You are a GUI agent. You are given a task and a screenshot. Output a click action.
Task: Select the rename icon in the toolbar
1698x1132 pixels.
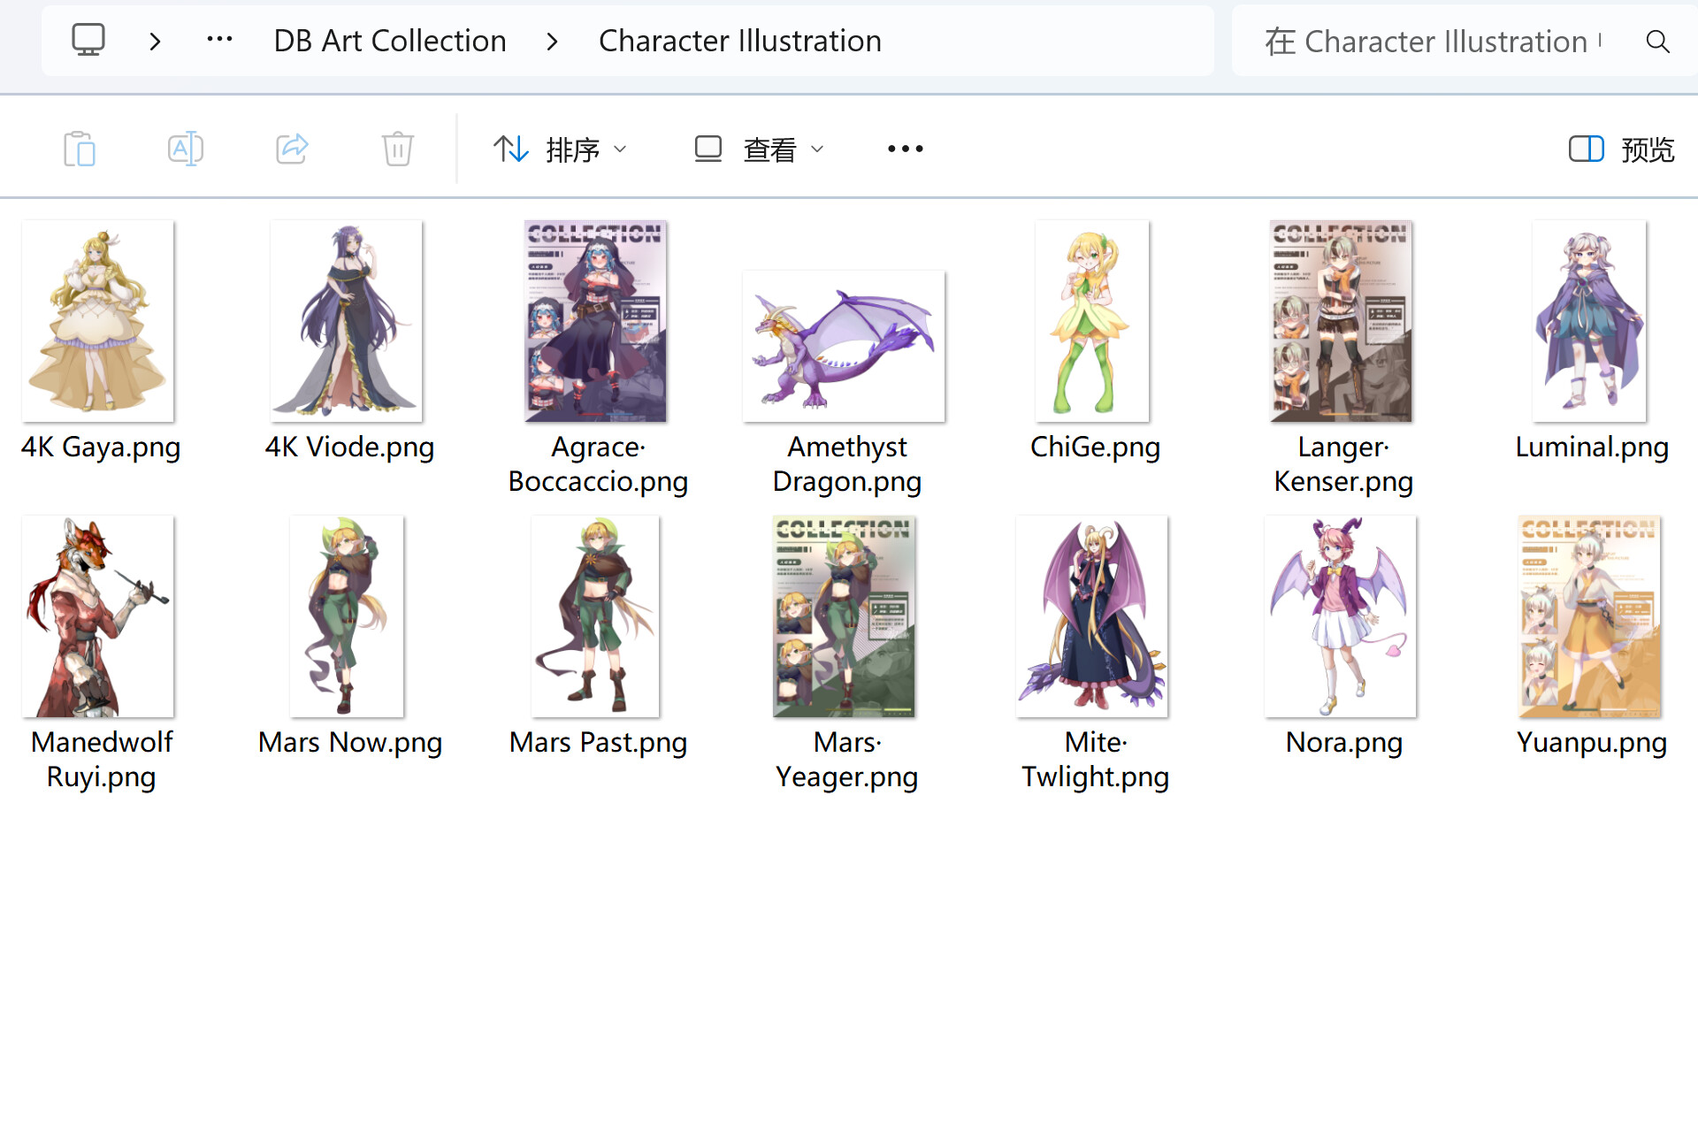[185, 149]
